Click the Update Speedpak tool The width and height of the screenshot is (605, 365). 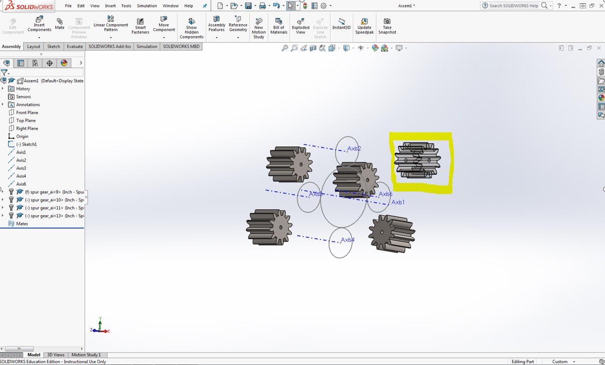point(365,26)
